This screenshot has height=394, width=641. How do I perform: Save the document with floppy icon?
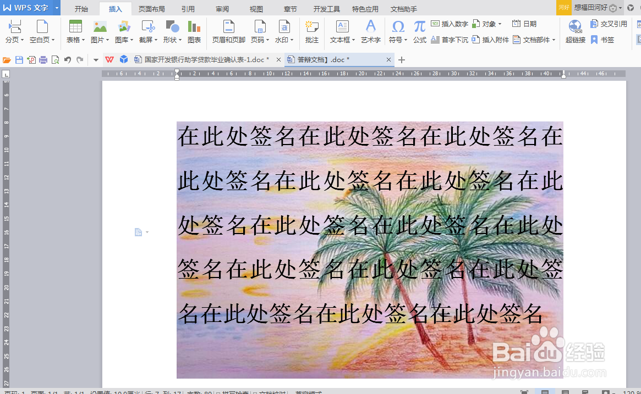tap(19, 60)
